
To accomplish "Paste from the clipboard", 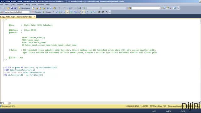I will click(x=55, y=8).
